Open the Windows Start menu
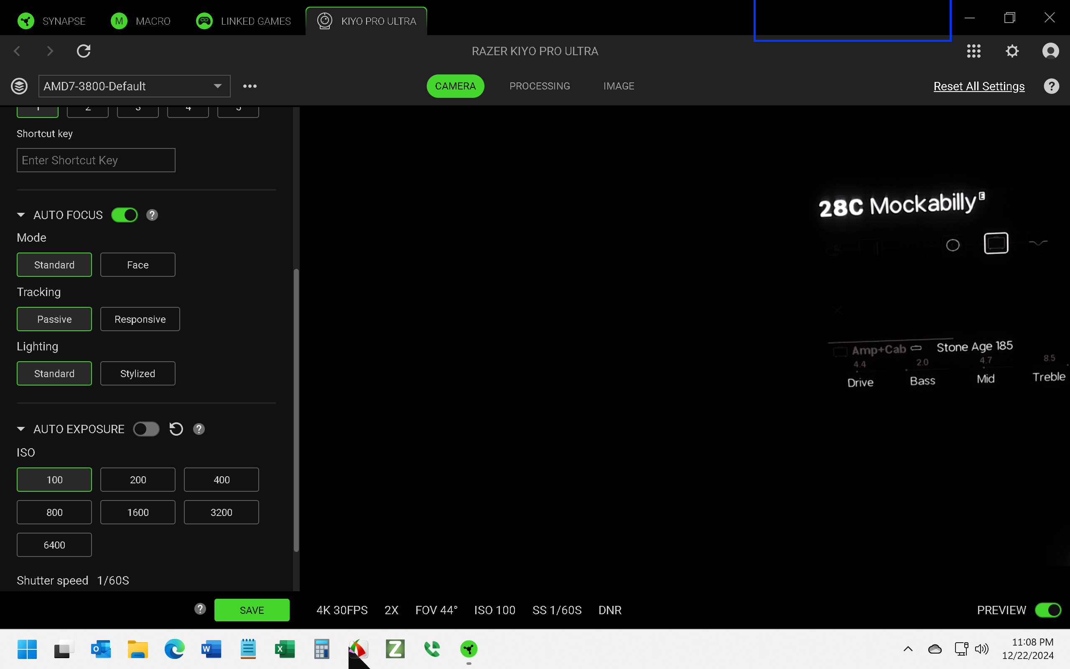Viewport: 1070px width, 669px height. click(x=28, y=649)
